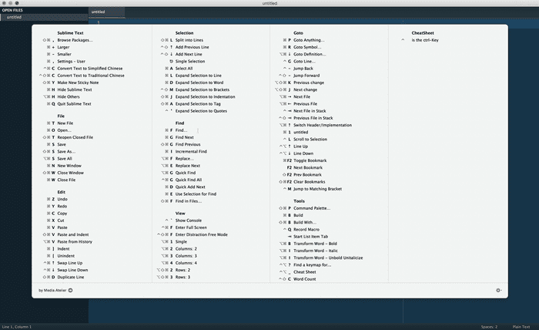The image size is (539, 330).
Task: Click Transform Word – Unbold Unitalicize entry
Action: [328, 258]
